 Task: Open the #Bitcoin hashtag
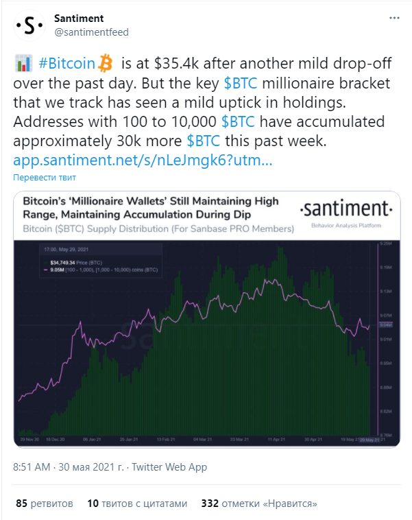66,63
